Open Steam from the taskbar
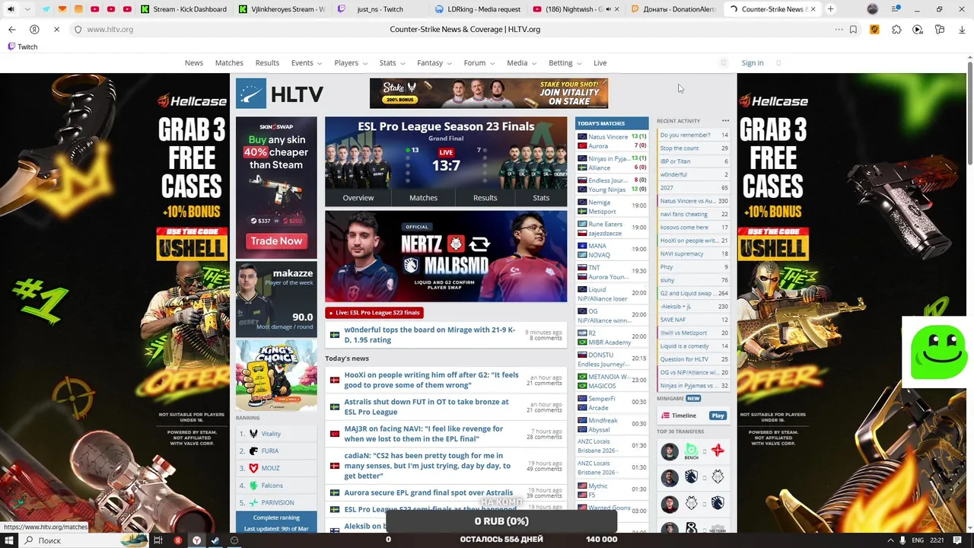Image resolution: width=974 pixels, height=548 pixels. click(x=215, y=540)
